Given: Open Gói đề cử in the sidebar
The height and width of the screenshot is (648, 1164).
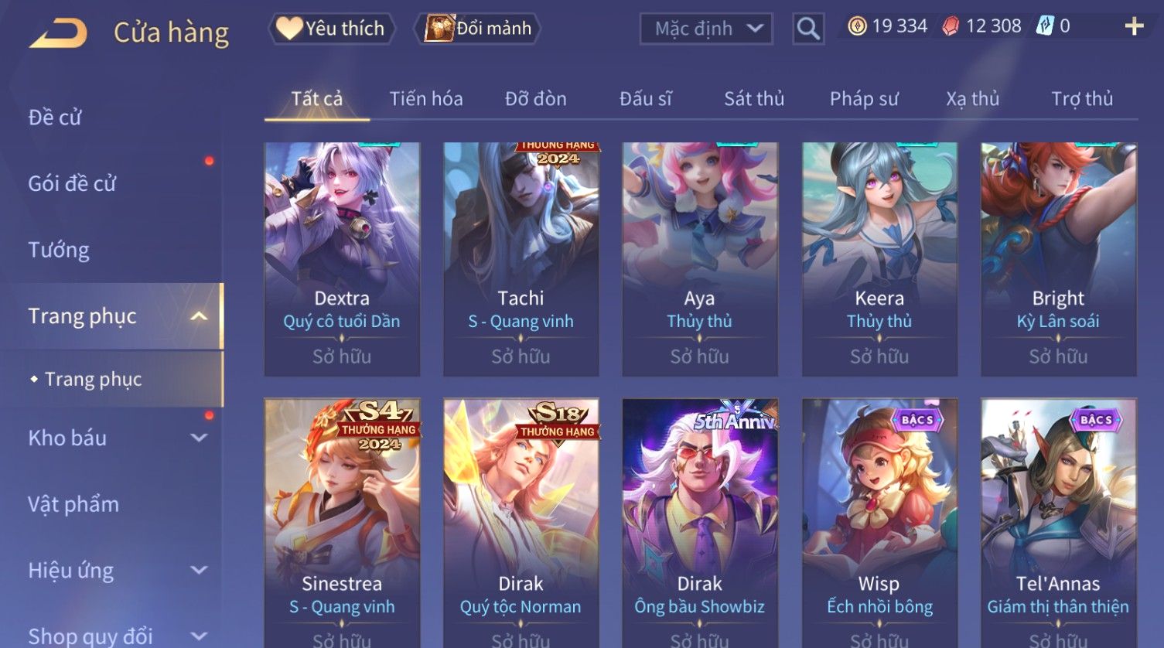Looking at the screenshot, I should (72, 183).
